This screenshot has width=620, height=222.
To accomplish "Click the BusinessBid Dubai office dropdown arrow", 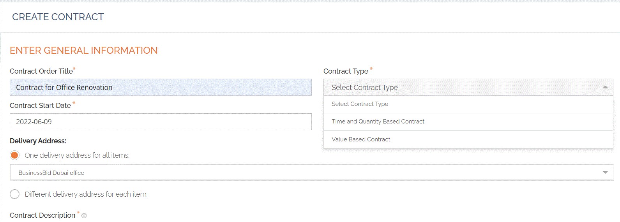I will tap(605, 172).
